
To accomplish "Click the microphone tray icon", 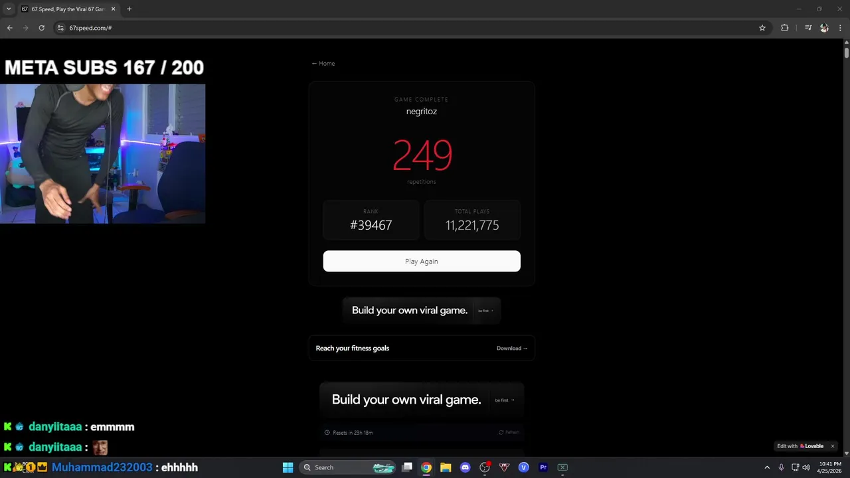I will [x=782, y=467].
